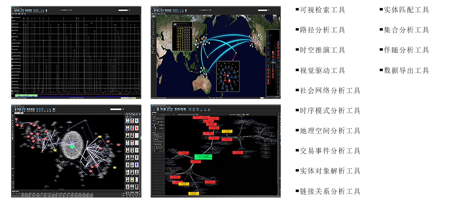
Task: Open the timeline grid chart screenshot
Action: tap(76, 52)
